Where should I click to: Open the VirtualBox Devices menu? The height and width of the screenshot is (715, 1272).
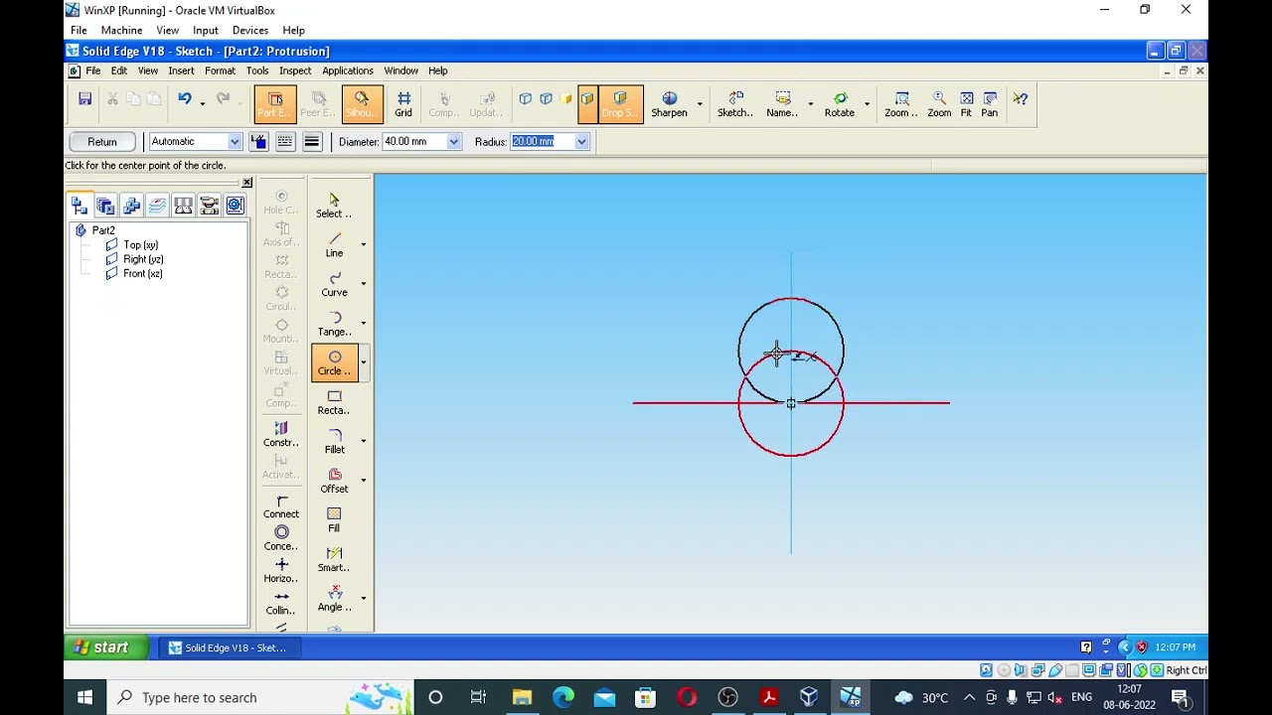[x=250, y=30]
